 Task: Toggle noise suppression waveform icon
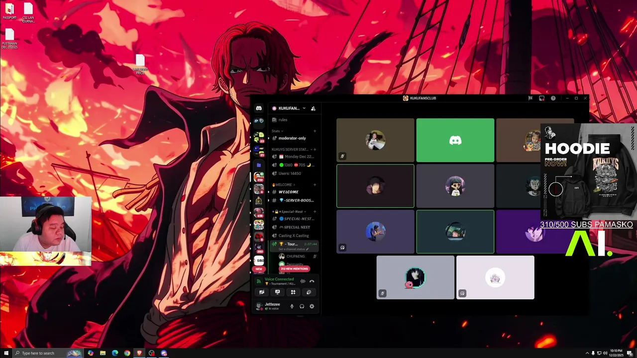(x=303, y=281)
